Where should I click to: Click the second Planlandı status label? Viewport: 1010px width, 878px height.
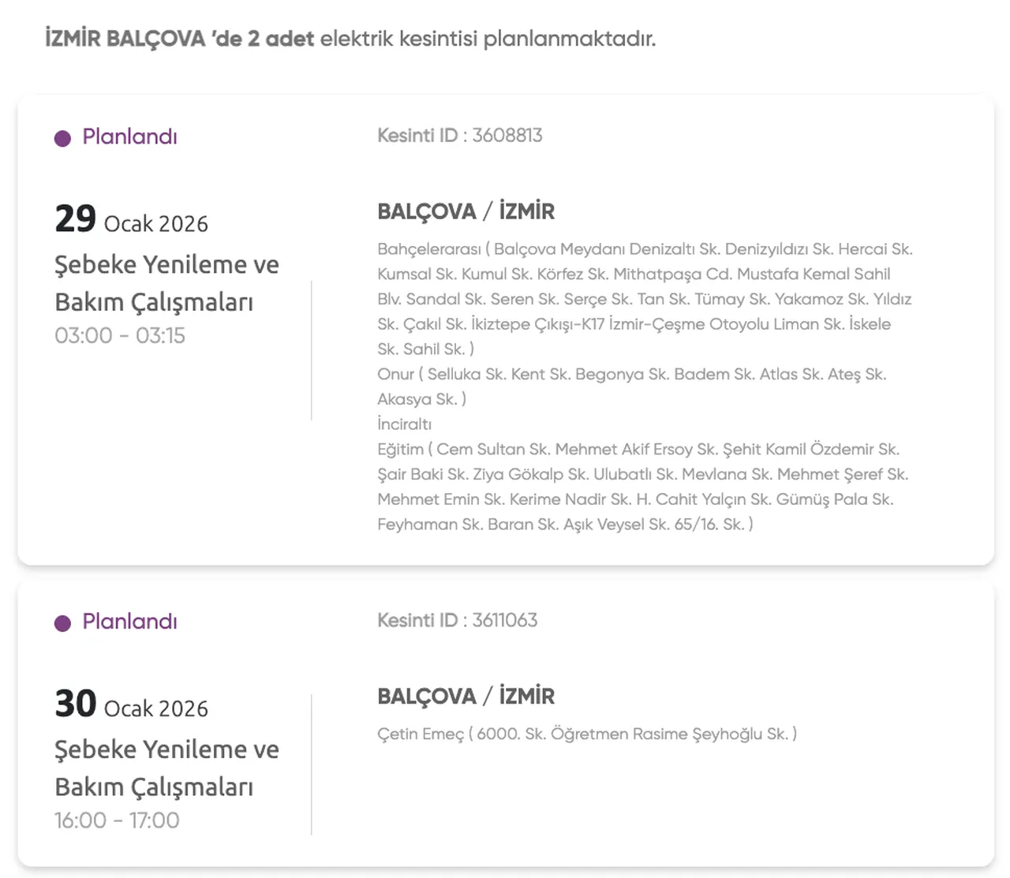[129, 622]
